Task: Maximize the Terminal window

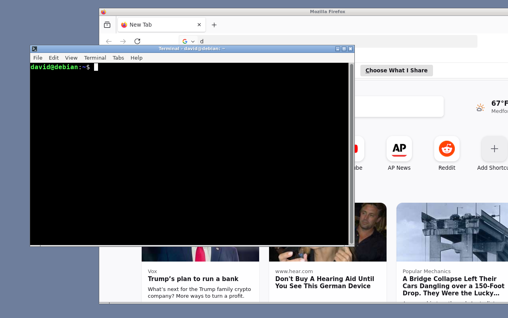Action: point(344,49)
